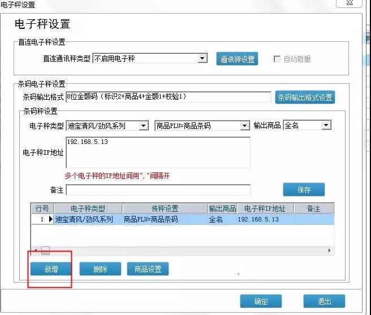Viewport: 371px width, 315px height.
Task: Click the 电子秤类型 column header
Action: pyautogui.click(x=88, y=208)
